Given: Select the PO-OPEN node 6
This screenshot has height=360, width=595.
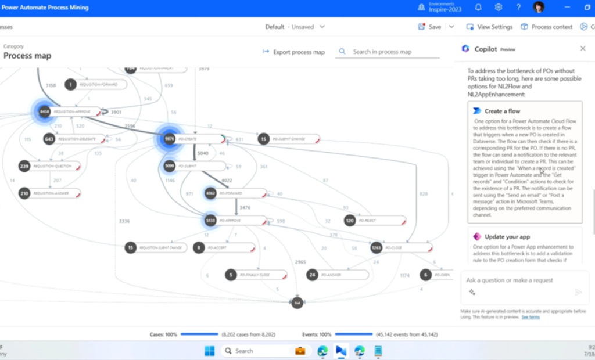Looking at the screenshot, I should pos(436,275).
